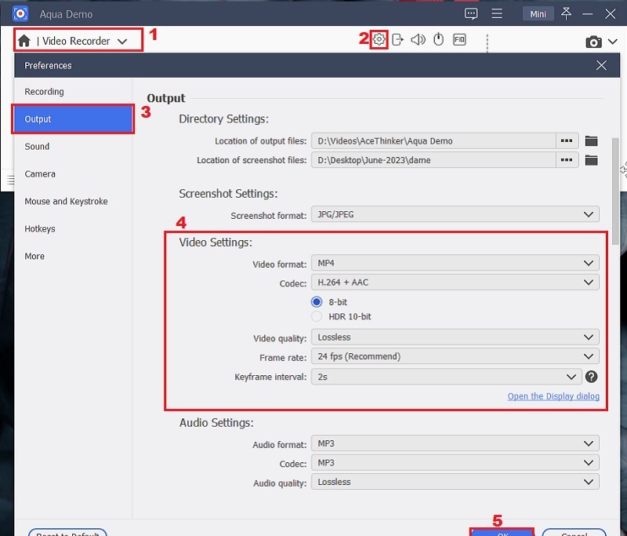Click the Aqua Demo app logo
This screenshot has height=536, width=627.
(20, 13)
